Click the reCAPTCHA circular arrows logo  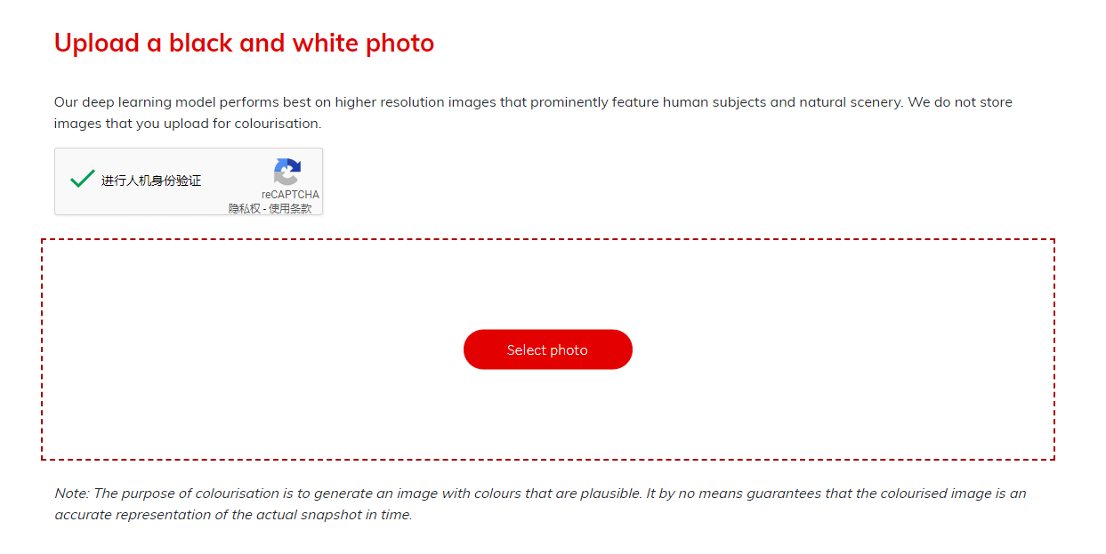(287, 172)
